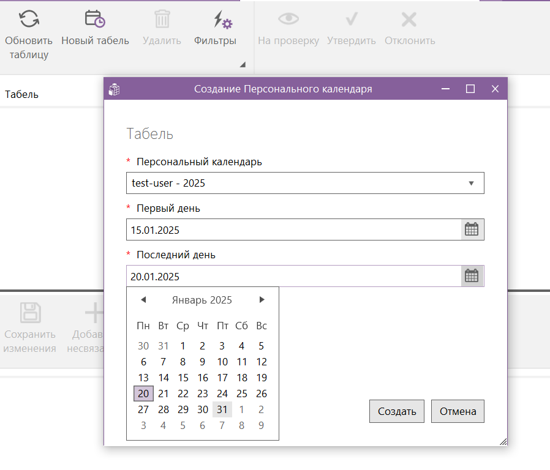Screen dimensions: 550x470
Task: Click the Отмена button
Action: pos(458,411)
